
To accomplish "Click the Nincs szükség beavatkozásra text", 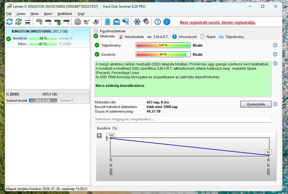I will point(120,86).
